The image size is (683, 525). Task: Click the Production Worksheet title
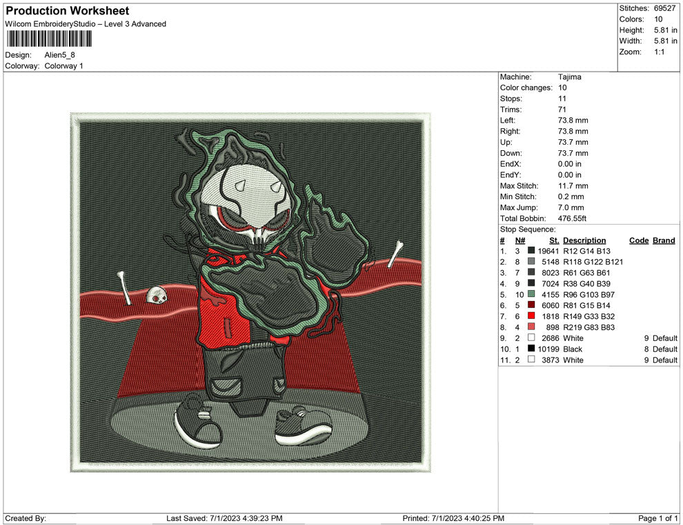pos(68,11)
